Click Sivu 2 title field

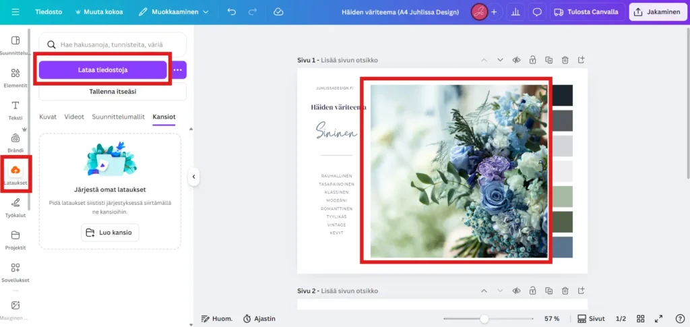pyautogui.click(x=350, y=291)
